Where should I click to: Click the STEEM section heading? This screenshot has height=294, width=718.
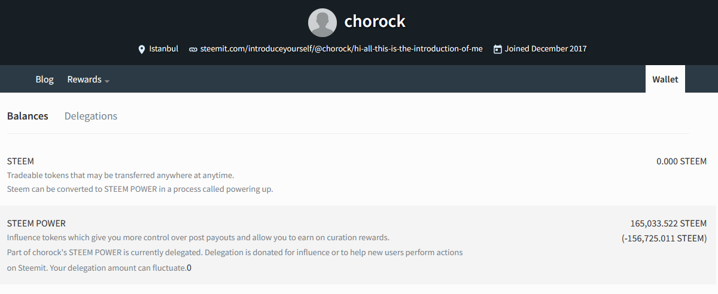tap(20, 161)
